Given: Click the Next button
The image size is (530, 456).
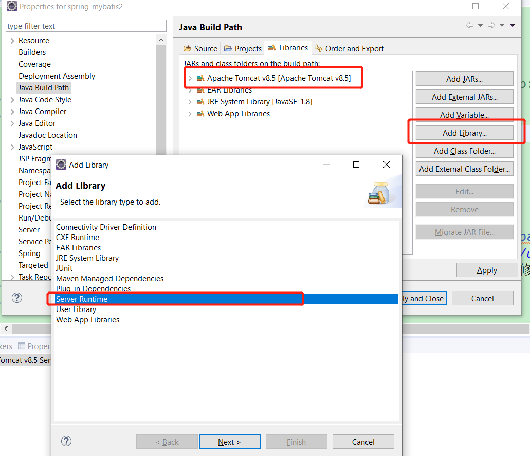Looking at the screenshot, I should click(x=229, y=441).
